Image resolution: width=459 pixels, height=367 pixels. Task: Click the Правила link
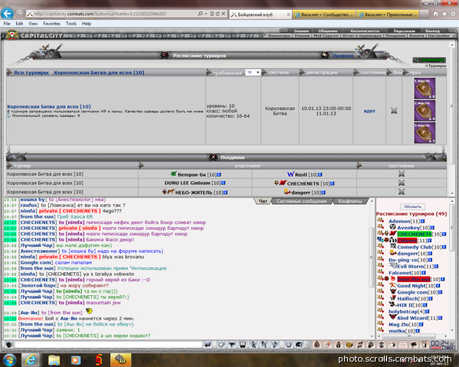(343, 56)
